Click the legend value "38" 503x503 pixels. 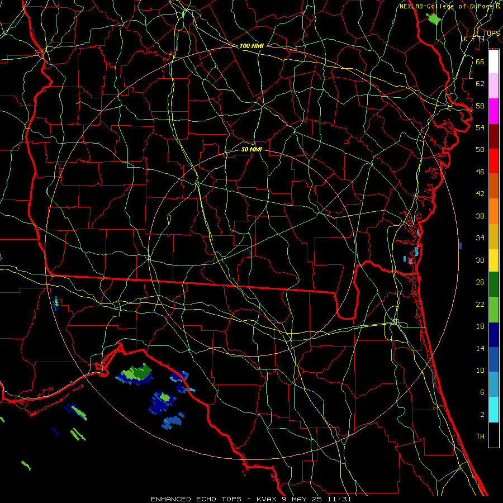480,216
